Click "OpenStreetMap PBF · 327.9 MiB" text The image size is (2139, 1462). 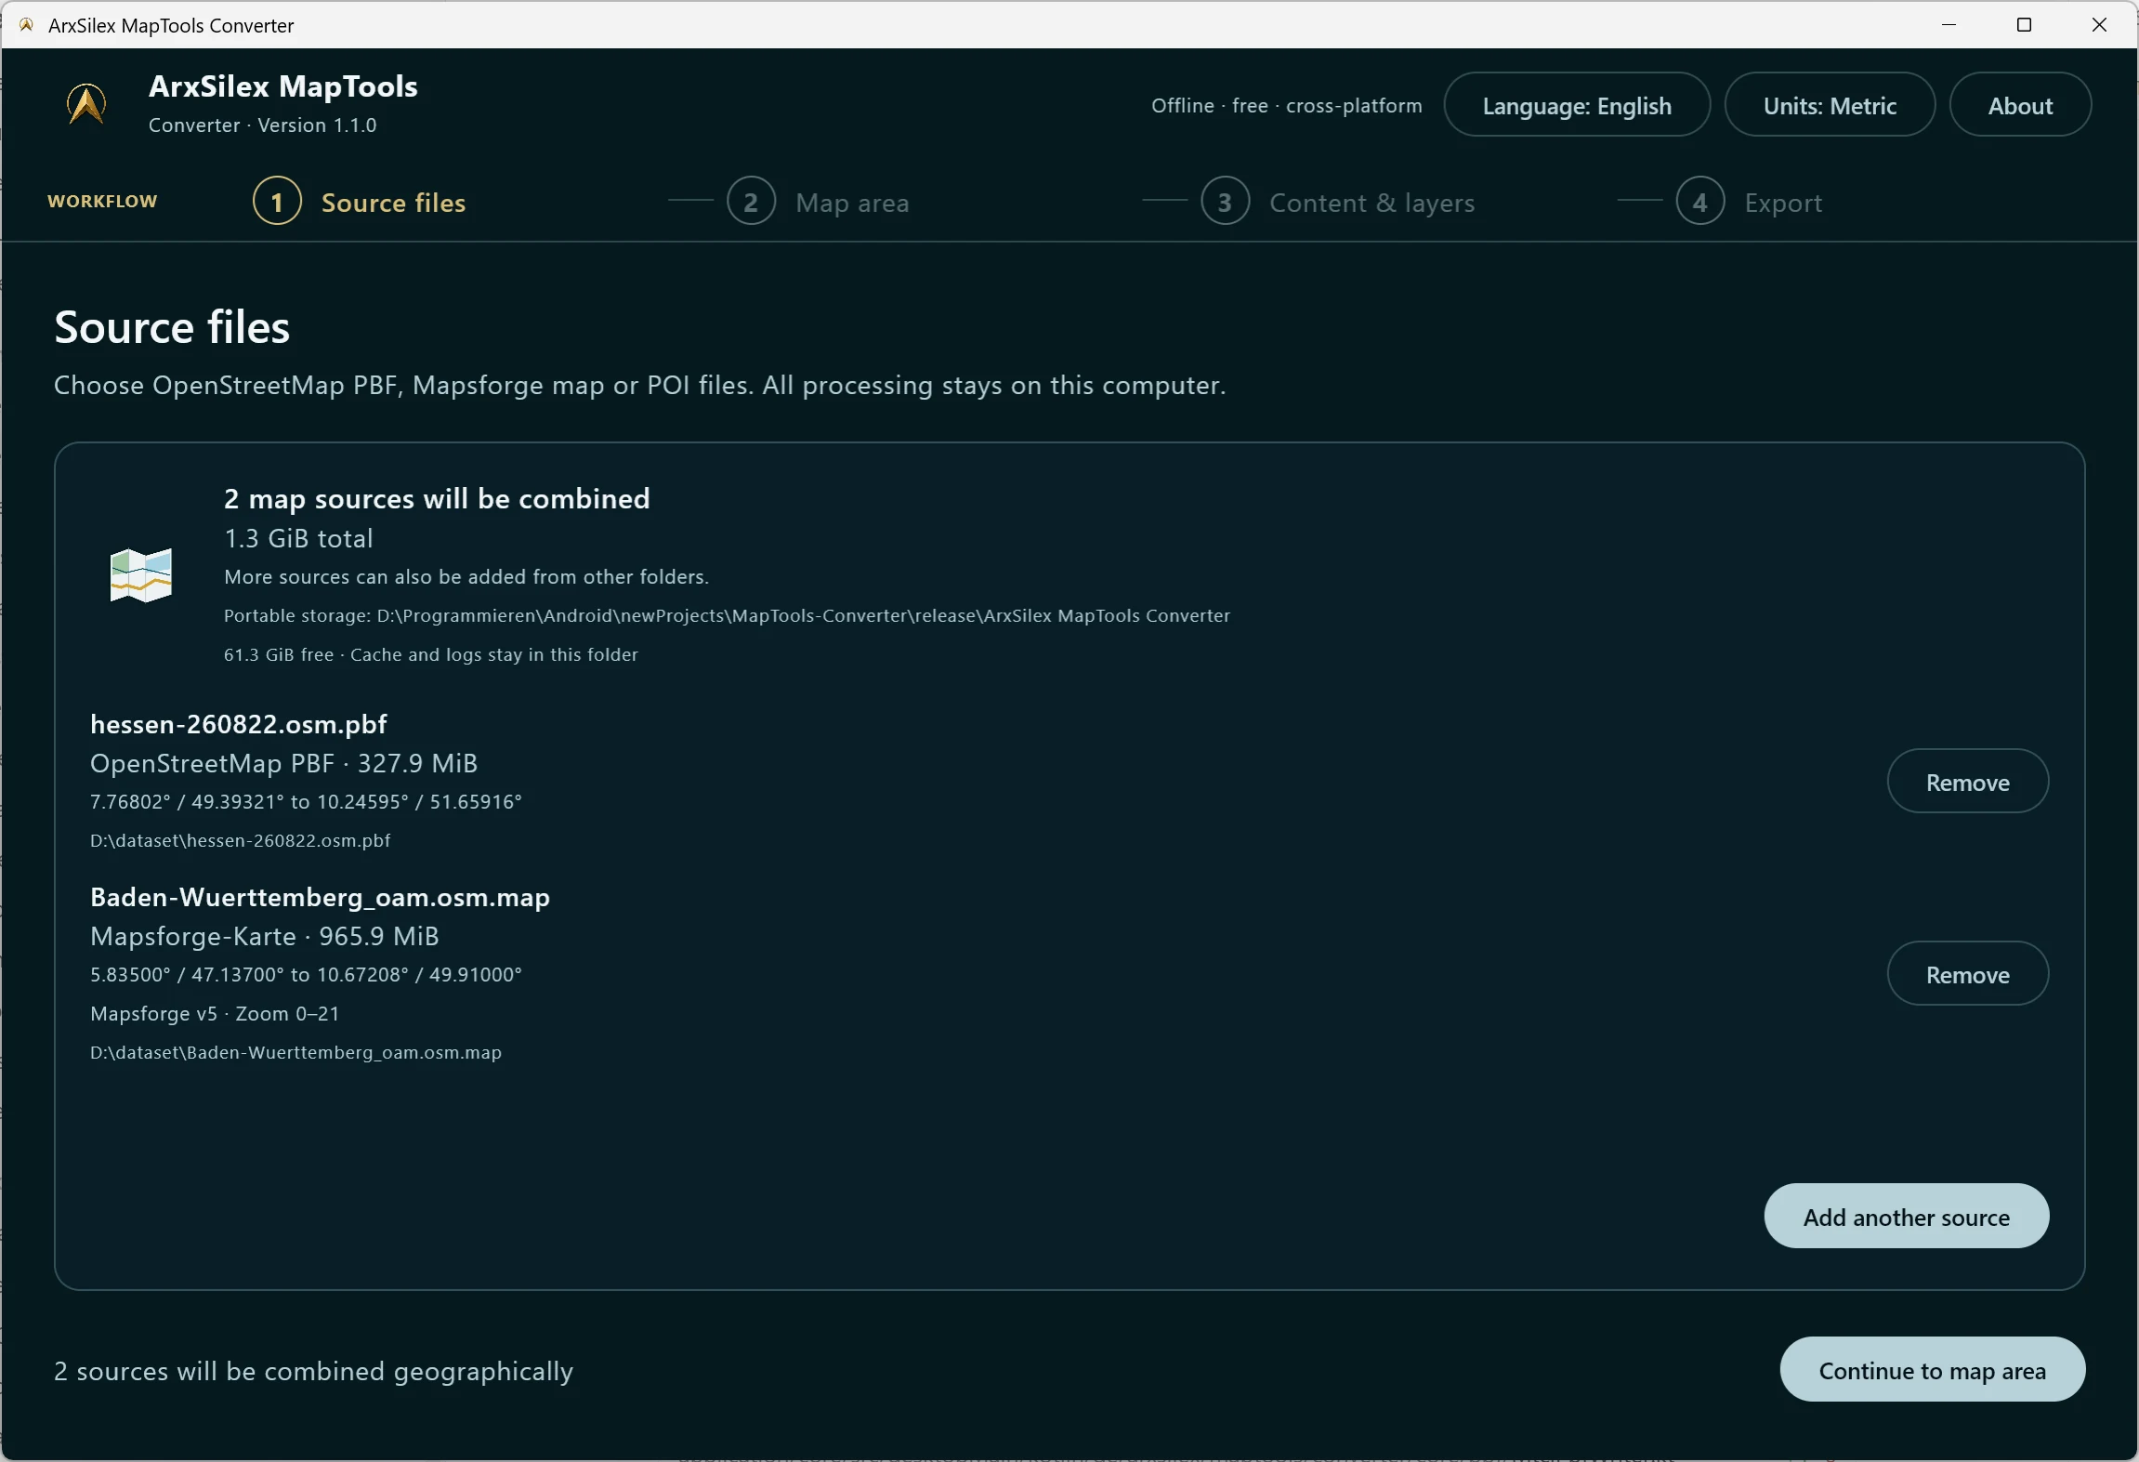click(284, 763)
